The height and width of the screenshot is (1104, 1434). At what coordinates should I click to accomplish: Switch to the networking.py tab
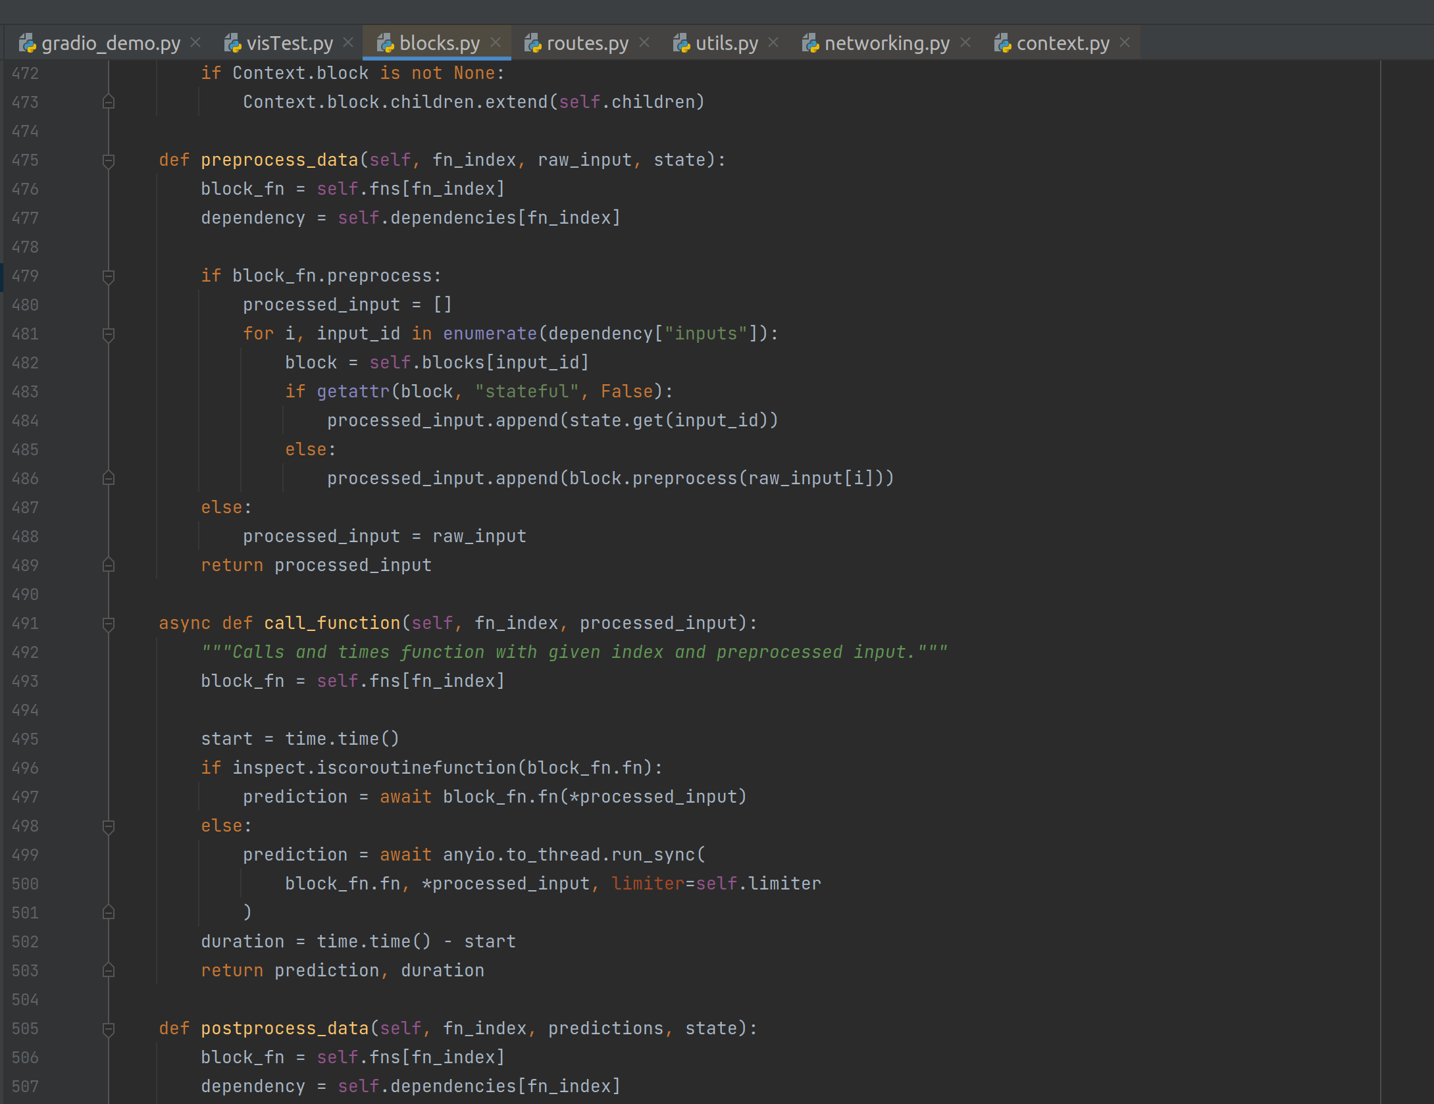pyautogui.click(x=887, y=43)
